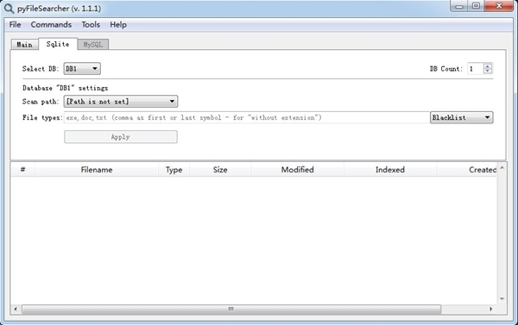Viewport: 518px width, 325px height.
Task: Open the Scan path dropdown
Action: point(121,102)
